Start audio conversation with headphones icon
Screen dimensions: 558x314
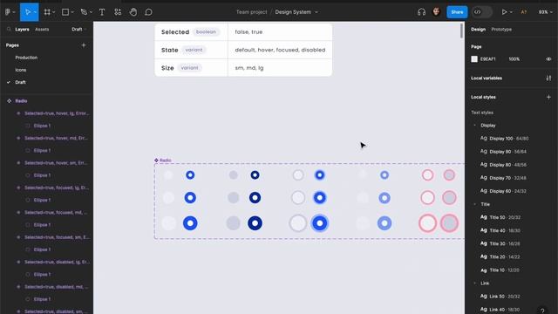(421, 12)
